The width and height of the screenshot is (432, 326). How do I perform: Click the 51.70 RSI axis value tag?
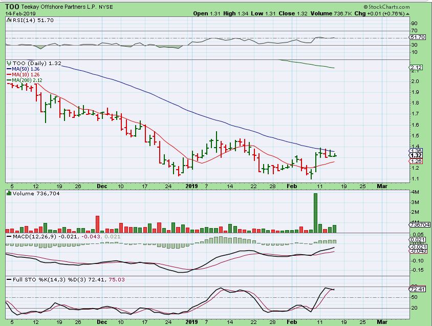click(418, 37)
